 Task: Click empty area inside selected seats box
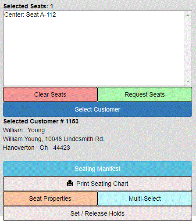point(93,51)
